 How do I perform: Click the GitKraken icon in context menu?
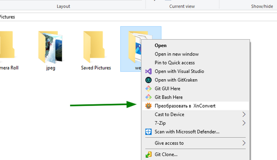[148, 80]
